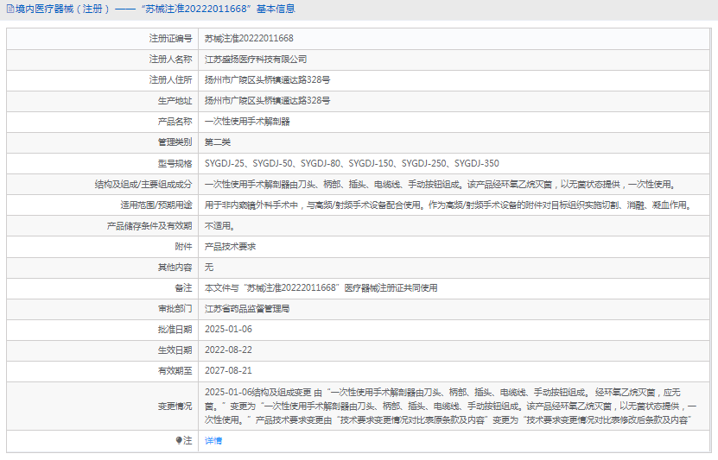This screenshot has width=718, height=460.
Task: Click the intended use description text
Action: [x=448, y=205]
